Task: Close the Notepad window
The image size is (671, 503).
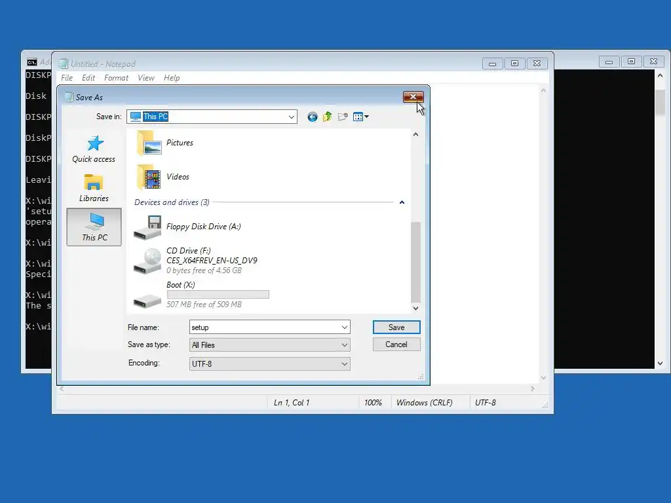Action: [537, 64]
